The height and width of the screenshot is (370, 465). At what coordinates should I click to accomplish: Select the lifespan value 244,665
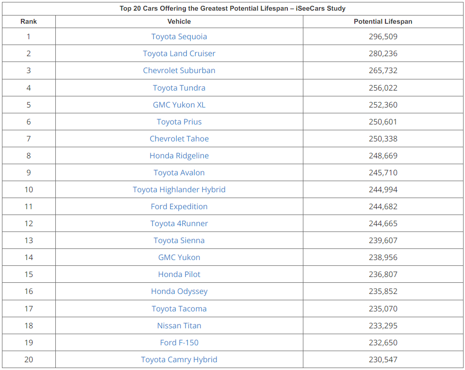[383, 223]
